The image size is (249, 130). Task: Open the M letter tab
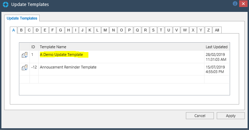[x=105, y=30]
